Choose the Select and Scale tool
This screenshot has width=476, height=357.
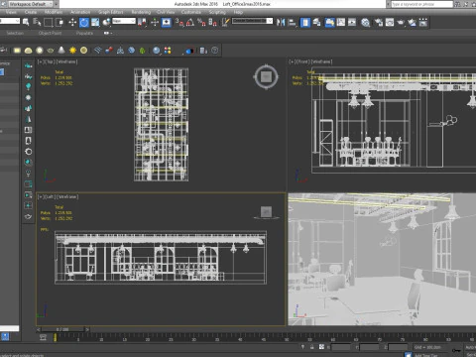pos(95,23)
